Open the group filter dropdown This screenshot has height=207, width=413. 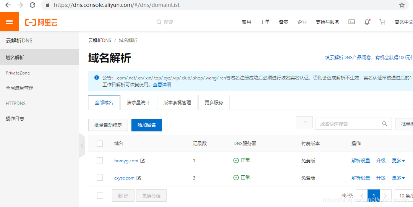point(304,122)
